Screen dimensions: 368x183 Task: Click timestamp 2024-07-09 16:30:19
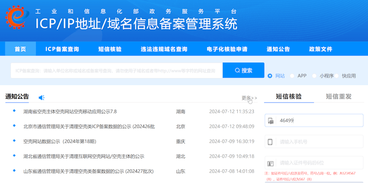(x=232, y=141)
